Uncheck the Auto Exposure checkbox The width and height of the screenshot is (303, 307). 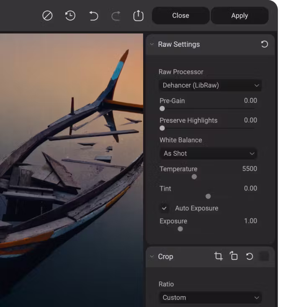pos(165,208)
